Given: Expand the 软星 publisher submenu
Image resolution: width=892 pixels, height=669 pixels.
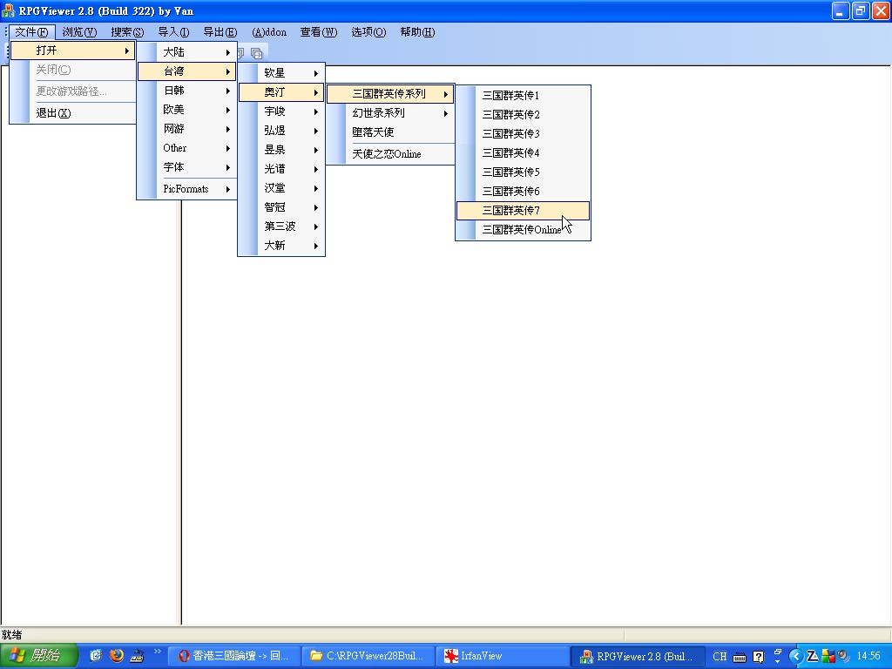Looking at the screenshot, I should (281, 73).
